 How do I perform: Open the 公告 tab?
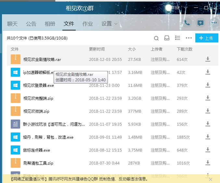(x=31, y=24)
